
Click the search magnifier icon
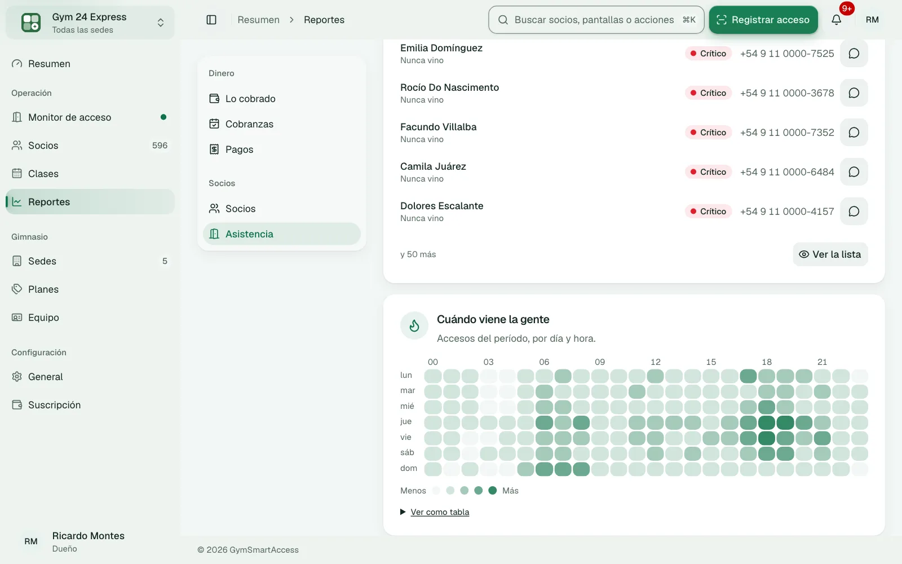(x=503, y=20)
